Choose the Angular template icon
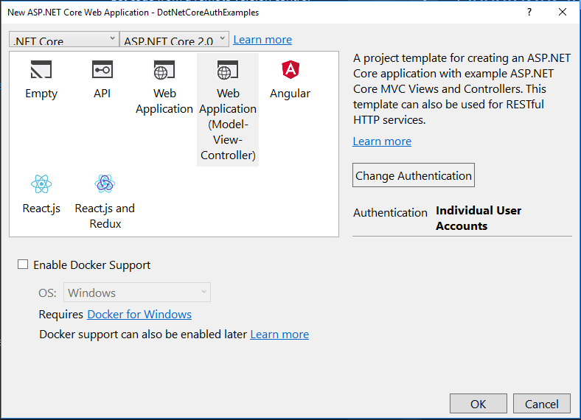The image size is (581, 420). click(x=290, y=69)
